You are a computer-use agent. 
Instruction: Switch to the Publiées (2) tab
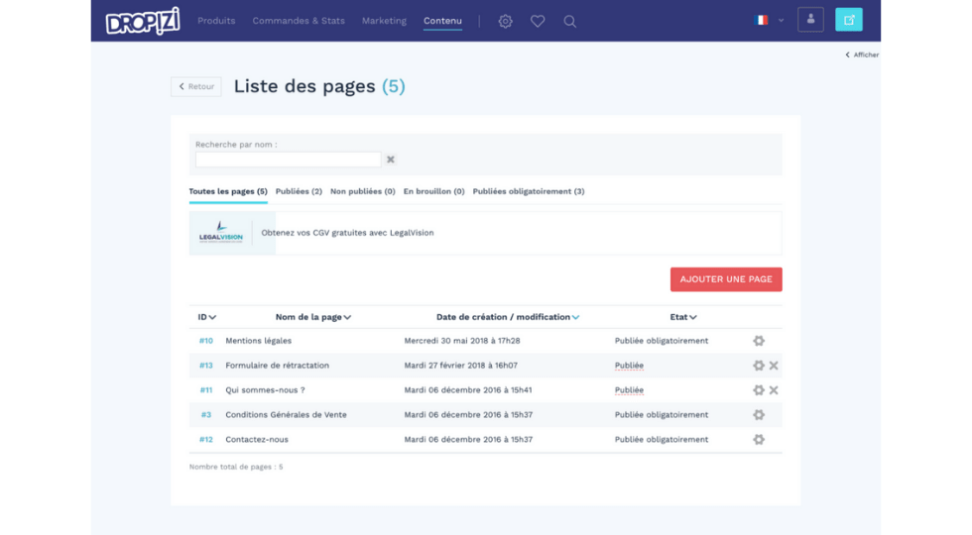[x=299, y=192]
